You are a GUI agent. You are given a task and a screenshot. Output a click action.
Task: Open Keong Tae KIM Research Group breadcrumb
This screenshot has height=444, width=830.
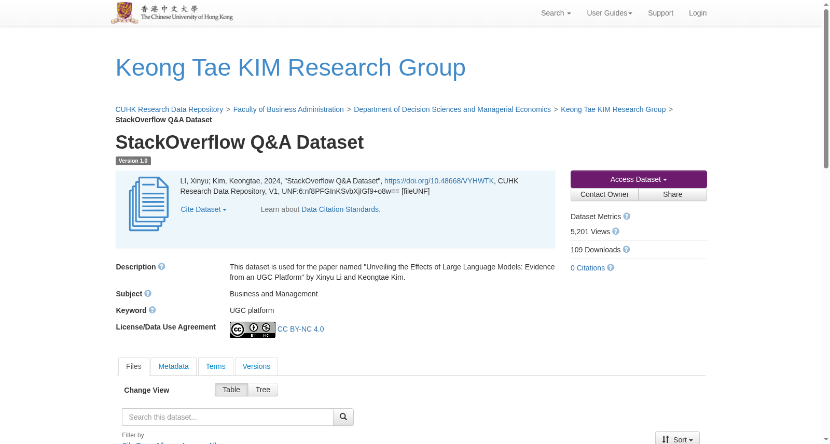pyautogui.click(x=613, y=109)
